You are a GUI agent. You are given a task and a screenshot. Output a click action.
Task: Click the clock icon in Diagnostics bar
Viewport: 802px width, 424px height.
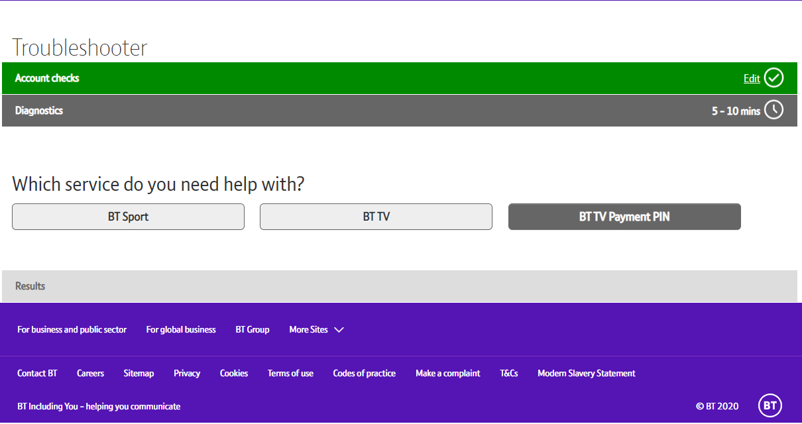[x=773, y=111]
